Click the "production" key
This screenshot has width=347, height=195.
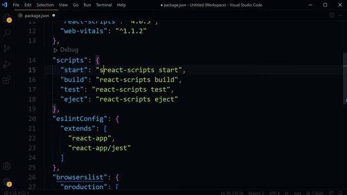[x=84, y=187]
